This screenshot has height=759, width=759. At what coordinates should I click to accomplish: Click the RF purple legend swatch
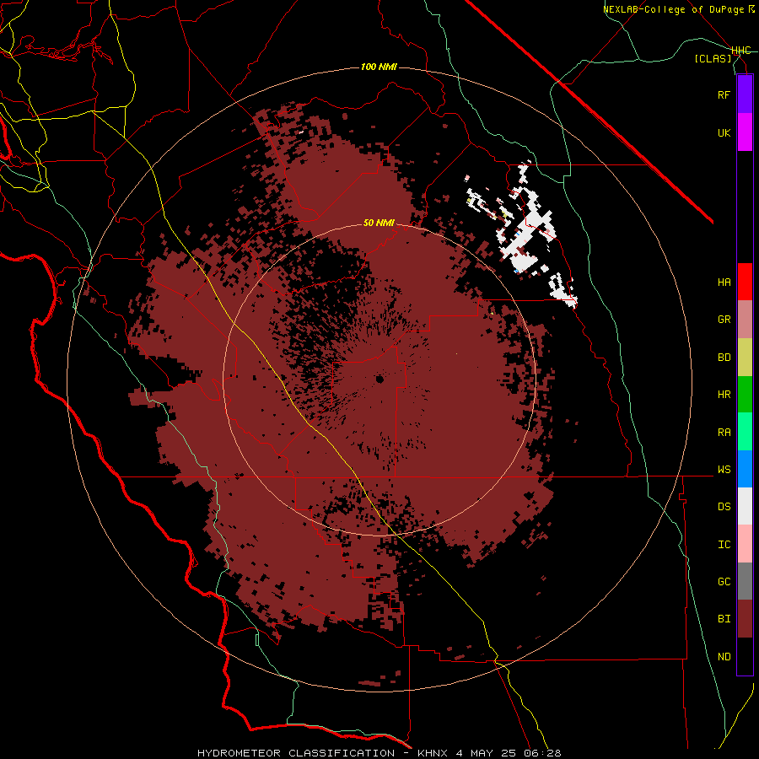pyautogui.click(x=745, y=94)
